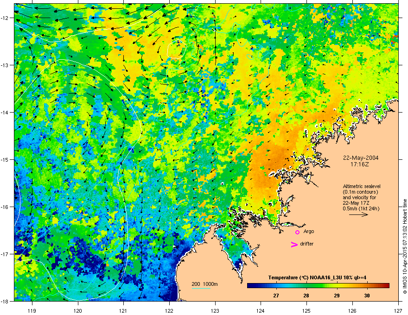Click the '22-May 17Z' legend line
Viewport: 408px width, 315px height.
click(356, 203)
